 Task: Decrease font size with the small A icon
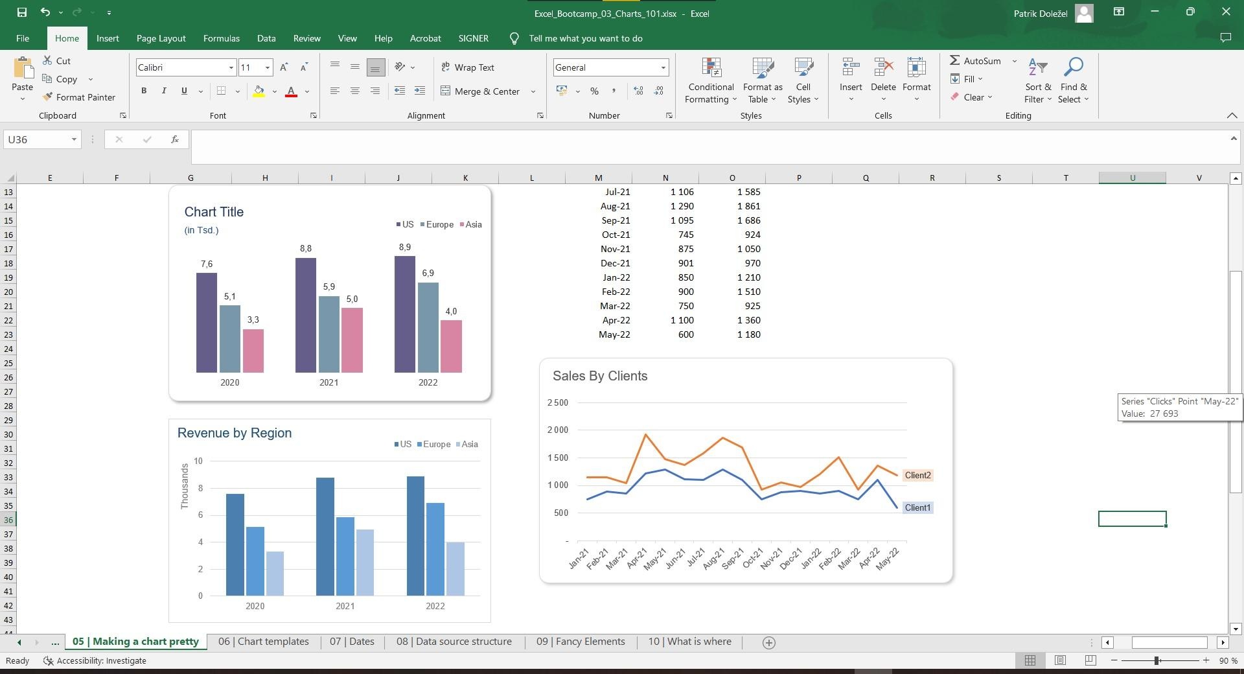click(x=304, y=67)
